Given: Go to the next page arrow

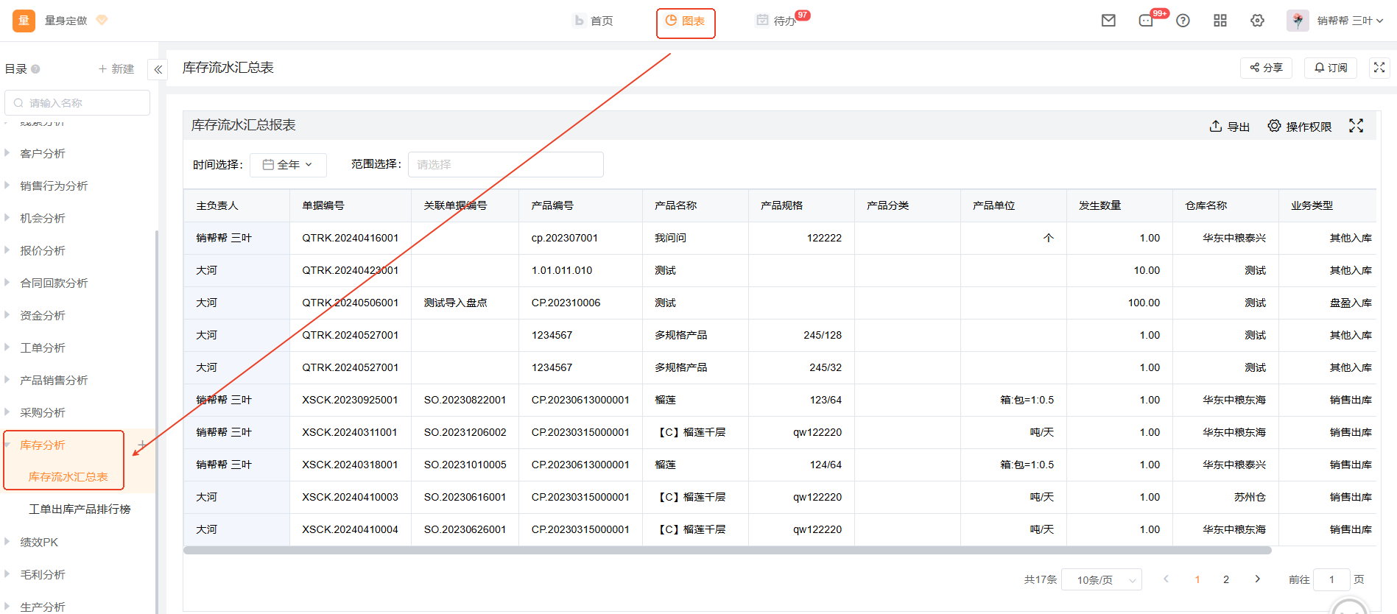Looking at the screenshot, I should [x=1258, y=579].
